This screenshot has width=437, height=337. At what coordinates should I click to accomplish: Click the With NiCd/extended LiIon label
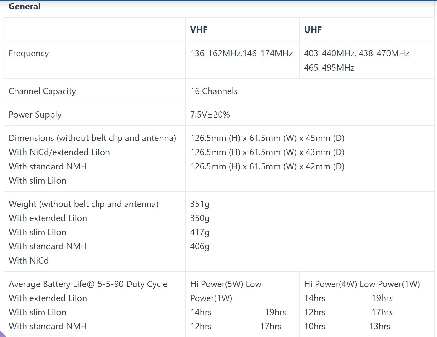[x=59, y=152]
